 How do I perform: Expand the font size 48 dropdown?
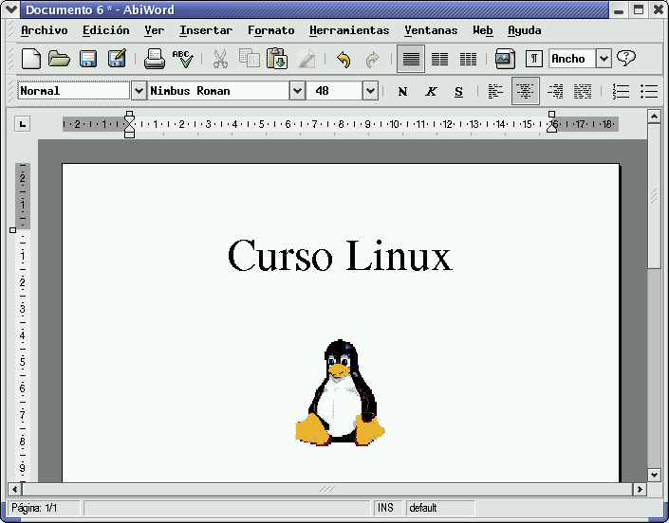tap(370, 91)
